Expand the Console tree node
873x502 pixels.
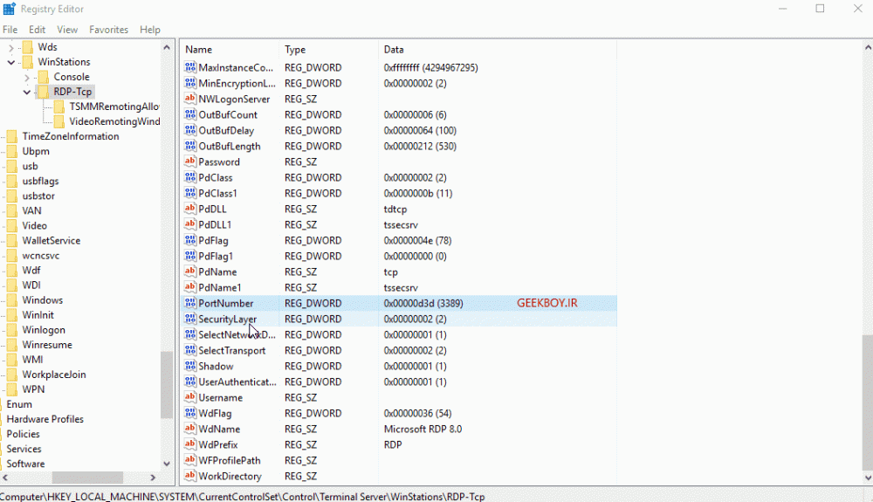pyautogui.click(x=27, y=77)
